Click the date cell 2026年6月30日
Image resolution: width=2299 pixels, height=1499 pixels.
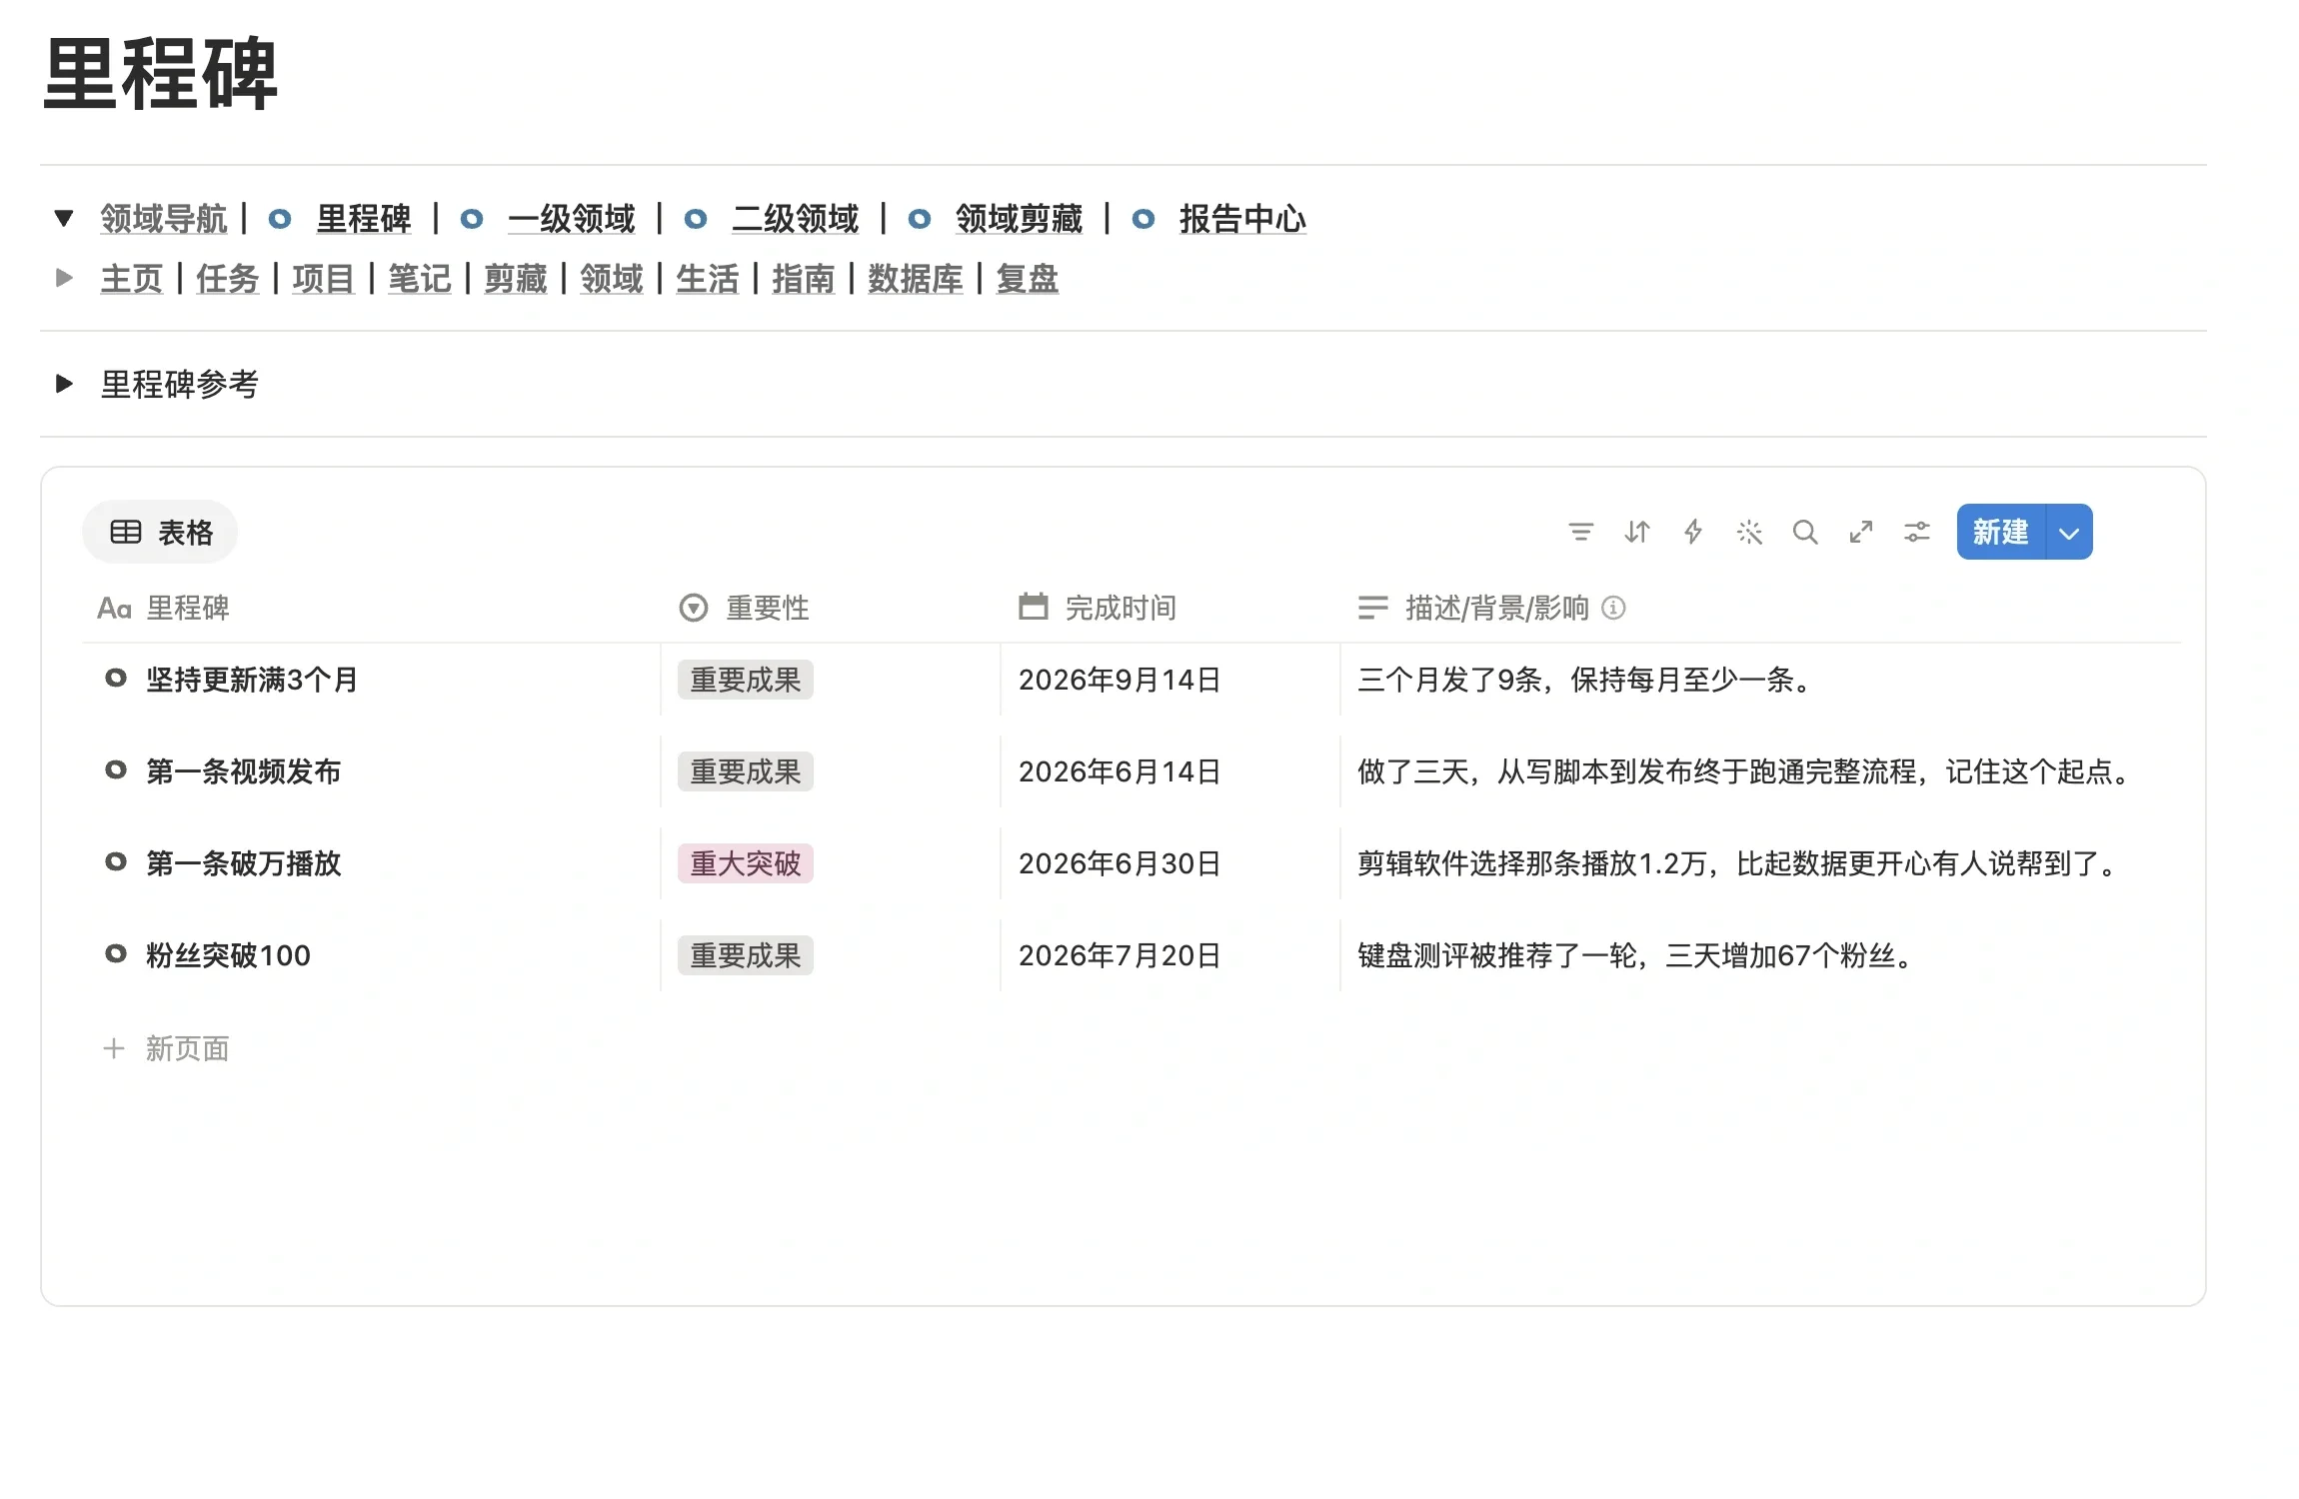(x=1120, y=863)
